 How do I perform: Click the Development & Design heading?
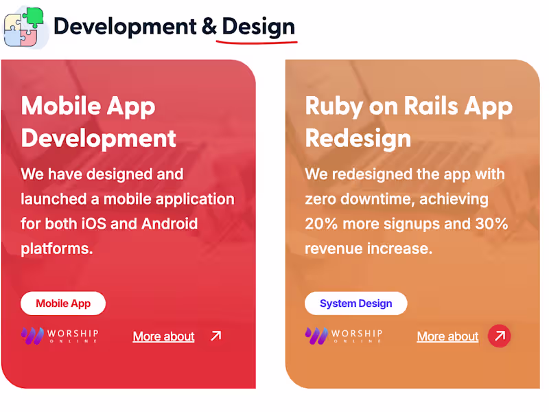(174, 26)
